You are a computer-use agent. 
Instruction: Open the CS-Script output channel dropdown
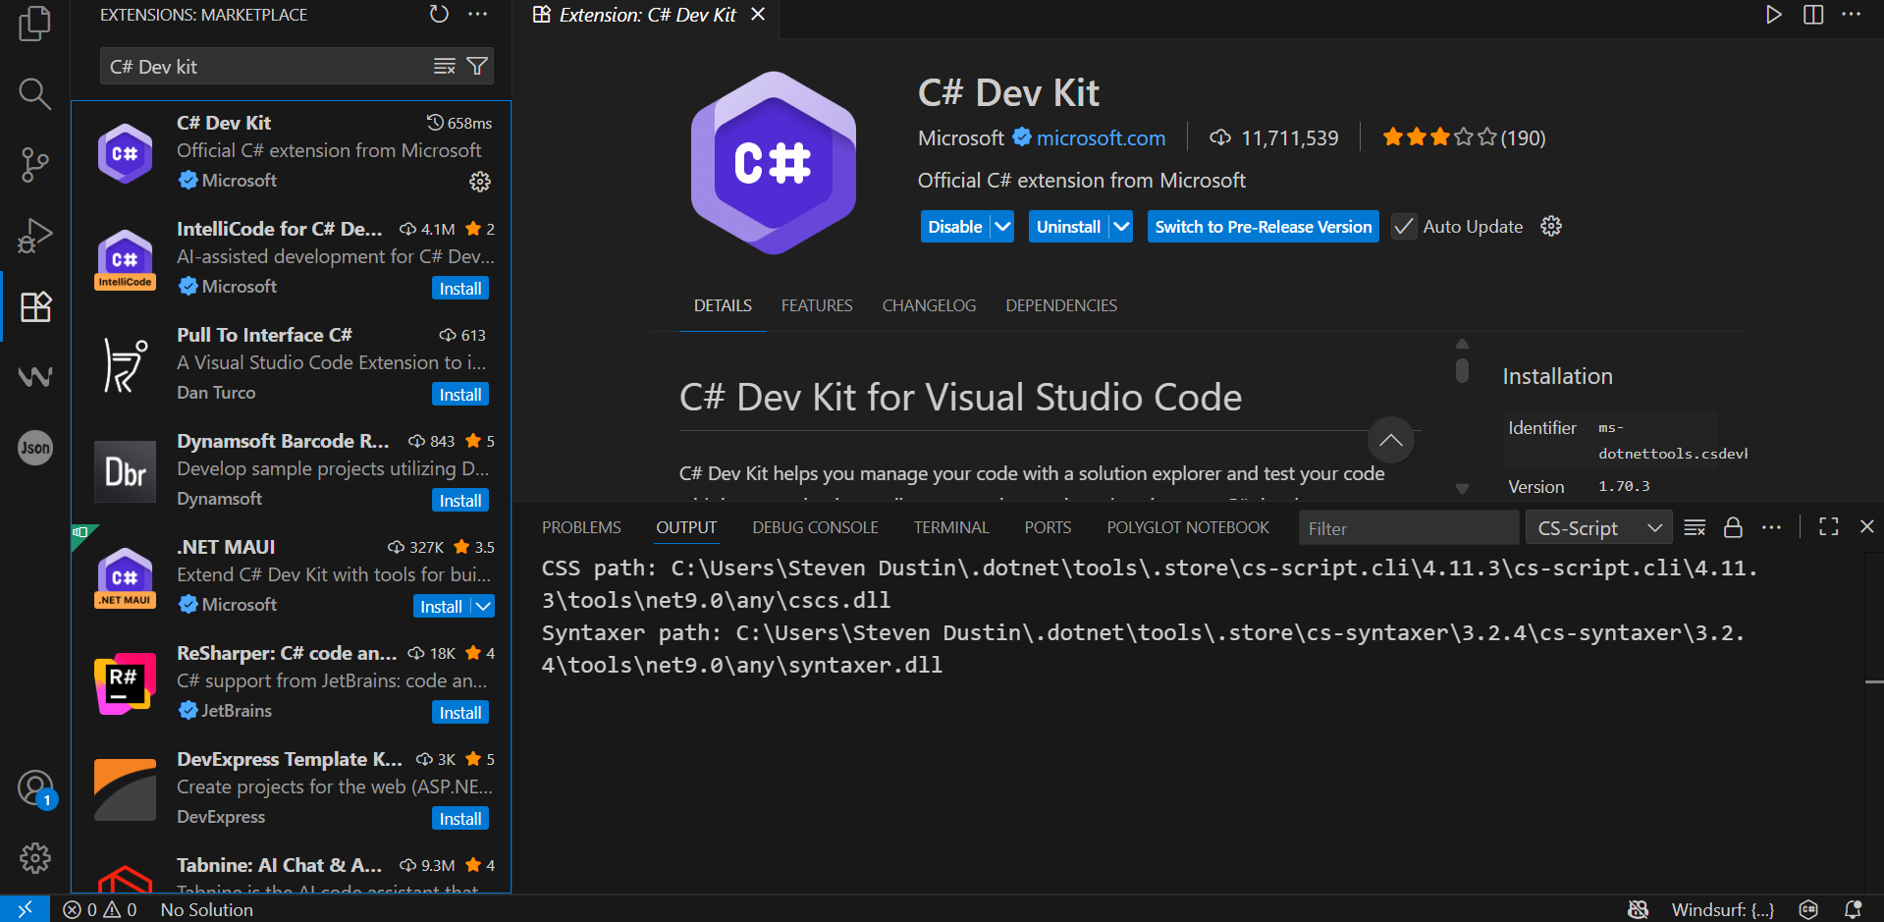pyautogui.click(x=1599, y=528)
